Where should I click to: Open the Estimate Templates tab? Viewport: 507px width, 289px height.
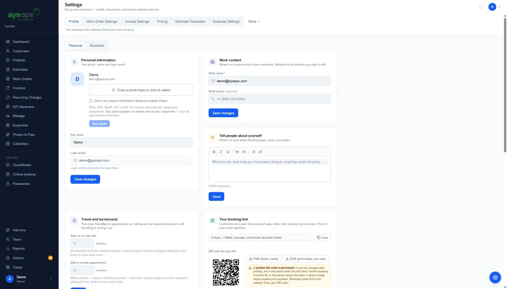point(190,22)
